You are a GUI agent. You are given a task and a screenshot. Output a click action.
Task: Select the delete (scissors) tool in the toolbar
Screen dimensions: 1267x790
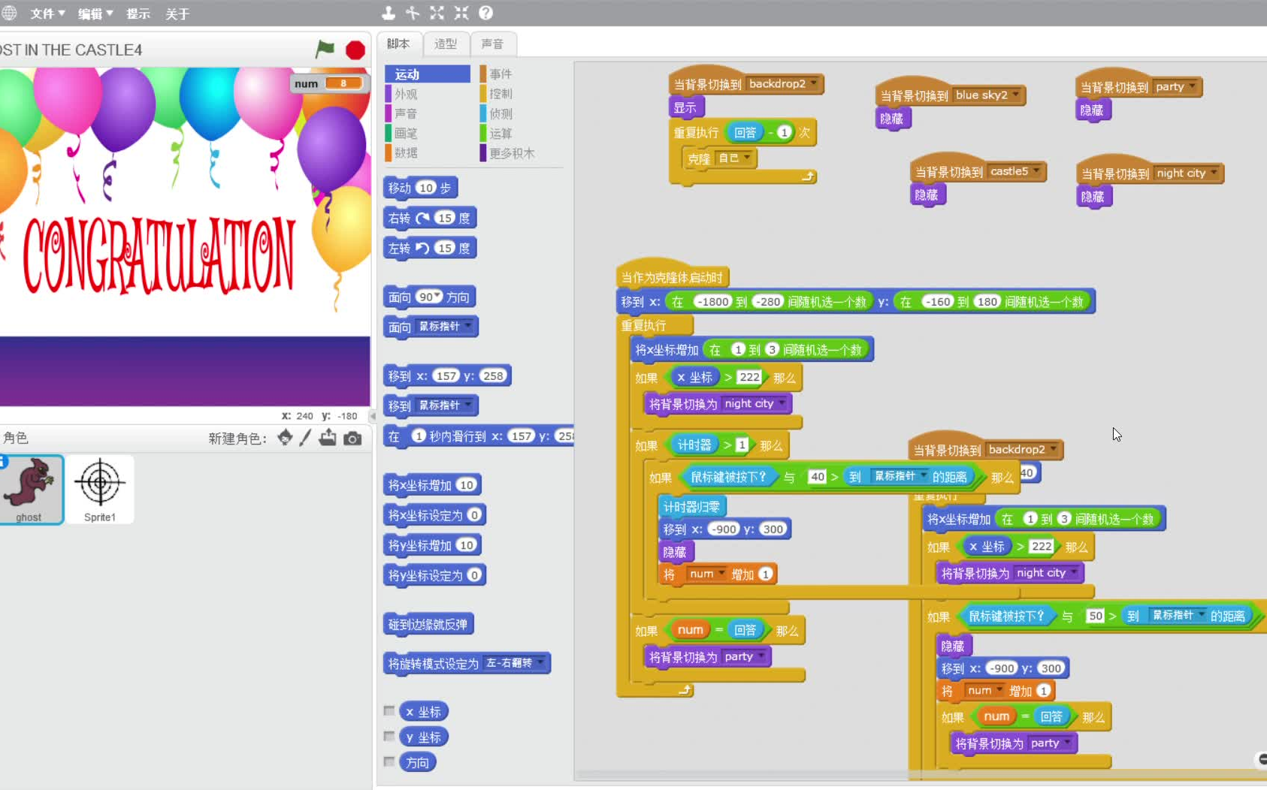[x=411, y=12]
